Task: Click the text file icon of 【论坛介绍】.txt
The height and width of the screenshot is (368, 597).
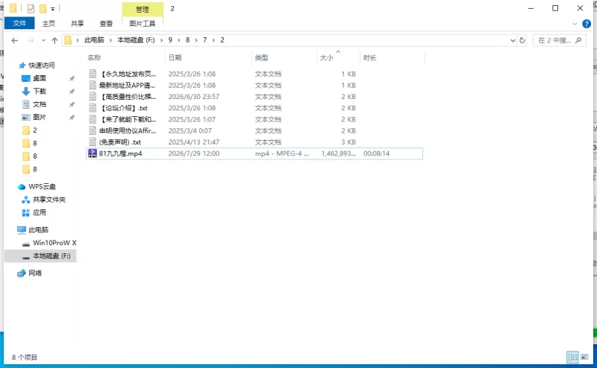Action: 93,108
